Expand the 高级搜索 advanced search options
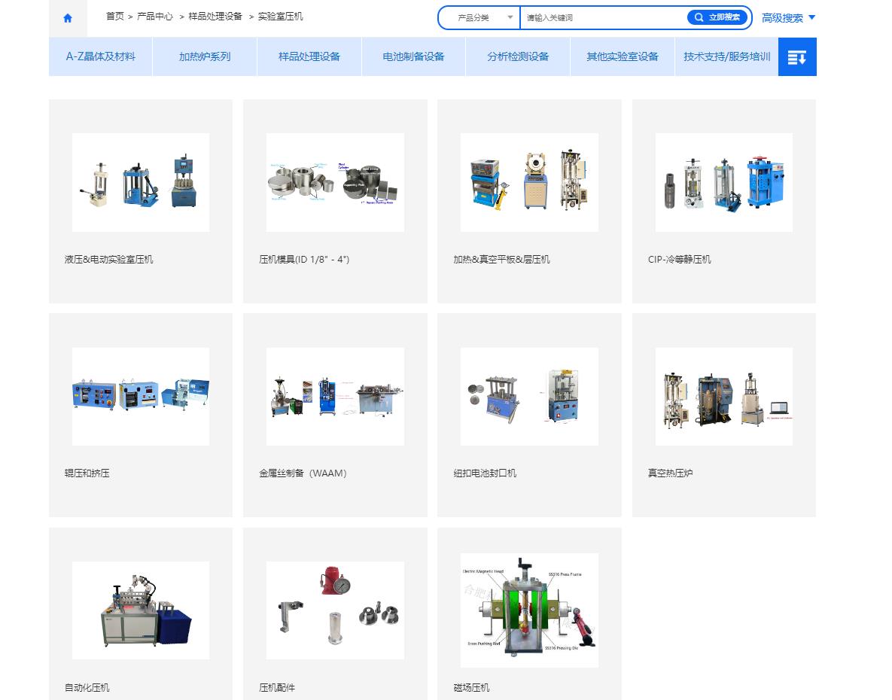 pos(788,18)
